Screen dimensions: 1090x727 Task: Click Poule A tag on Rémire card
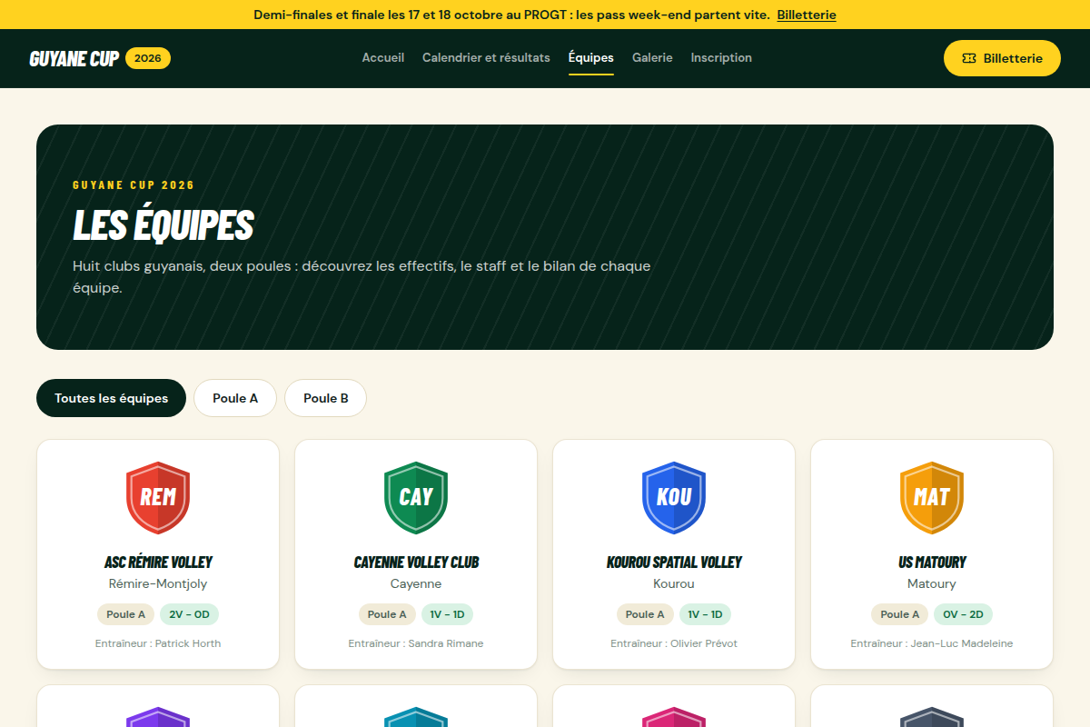tap(126, 614)
